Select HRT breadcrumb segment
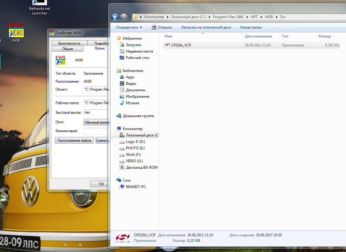Screen dimensions: 346x252 click(254, 17)
